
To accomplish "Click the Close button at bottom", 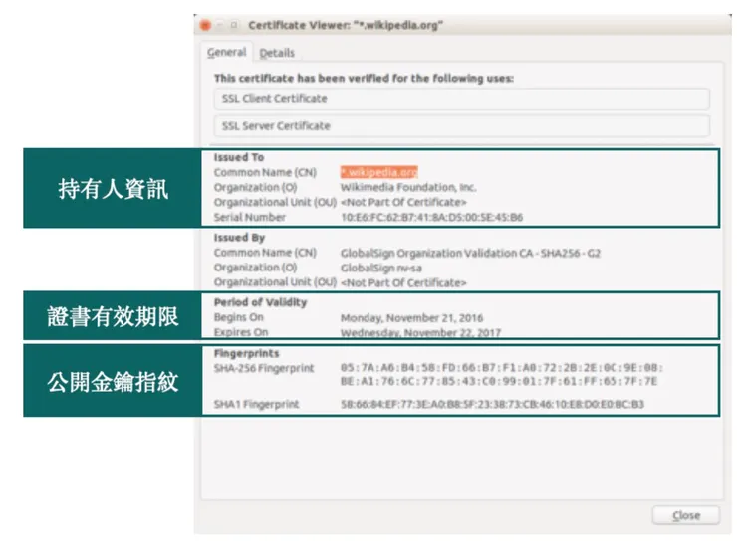I will tap(686, 516).
